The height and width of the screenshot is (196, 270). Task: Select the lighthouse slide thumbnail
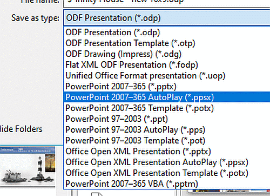[x=28, y=166]
